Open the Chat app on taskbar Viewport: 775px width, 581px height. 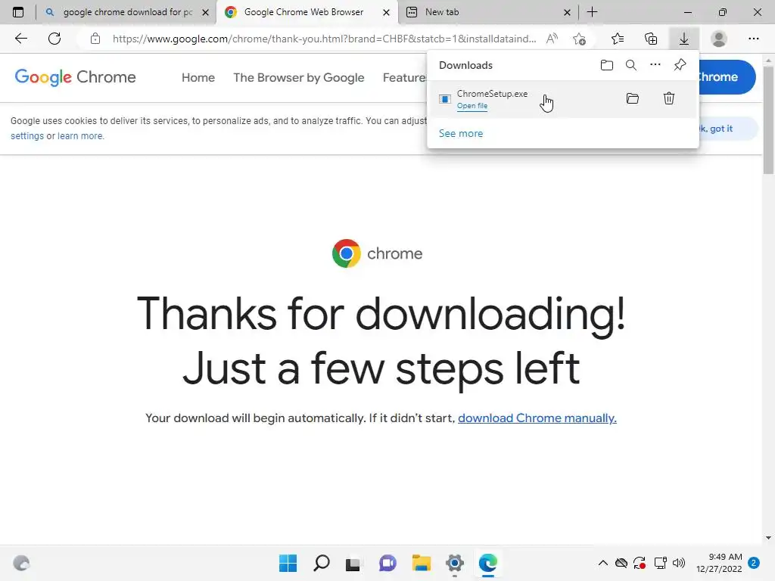(x=387, y=563)
